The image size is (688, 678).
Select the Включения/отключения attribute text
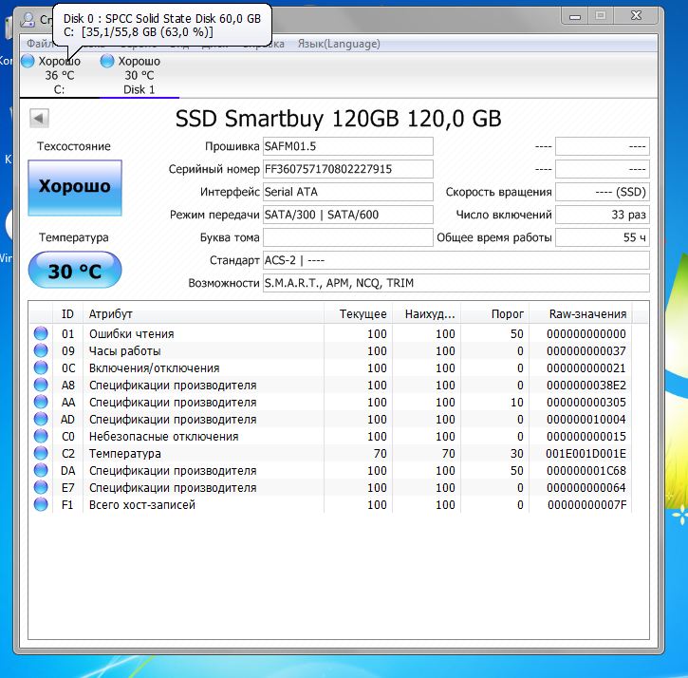[x=154, y=368]
